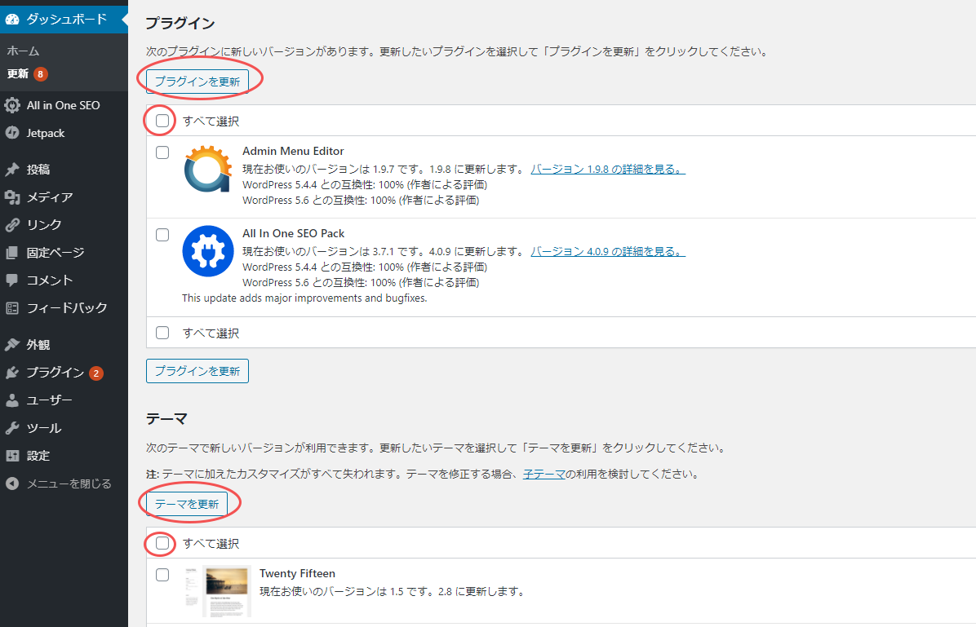Click the wrench icon beside ツール

12,428
